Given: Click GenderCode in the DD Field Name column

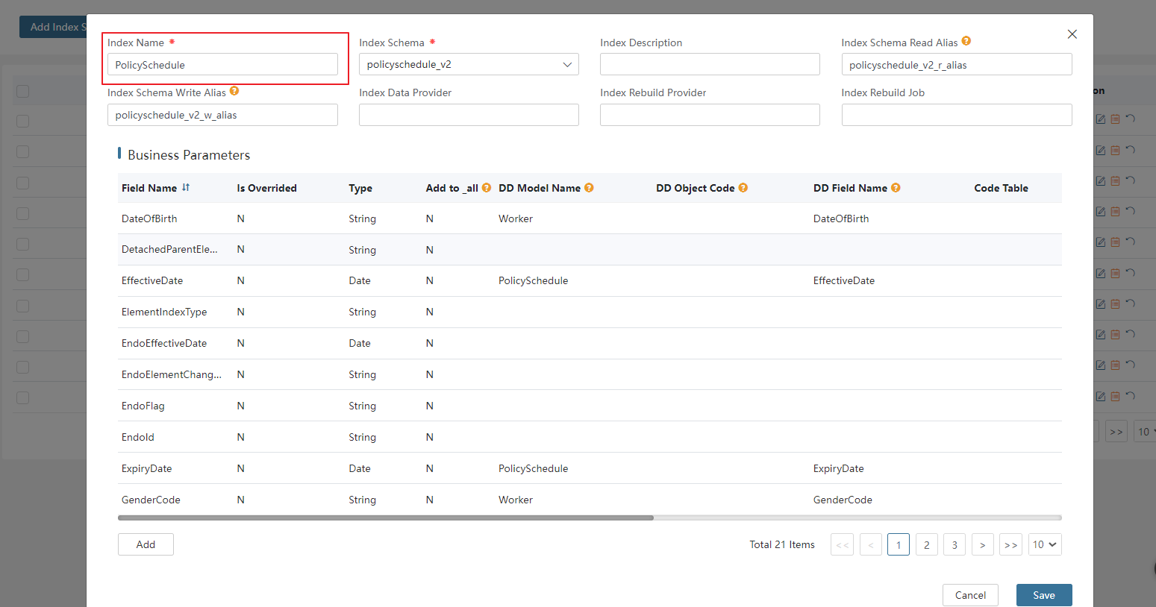Looking at the screenshot, I should pos(843,500).
